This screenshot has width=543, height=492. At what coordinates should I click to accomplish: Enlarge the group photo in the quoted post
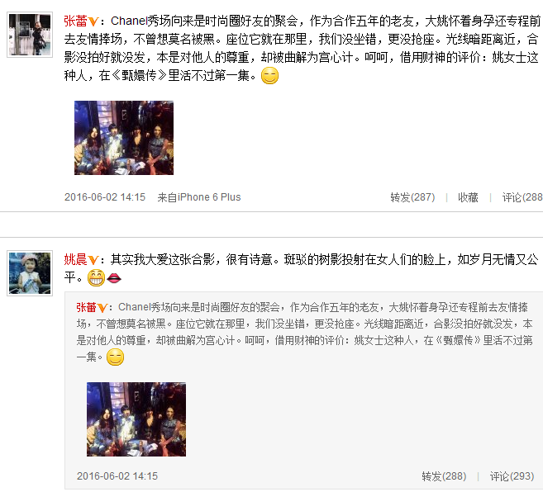(136, 419)
